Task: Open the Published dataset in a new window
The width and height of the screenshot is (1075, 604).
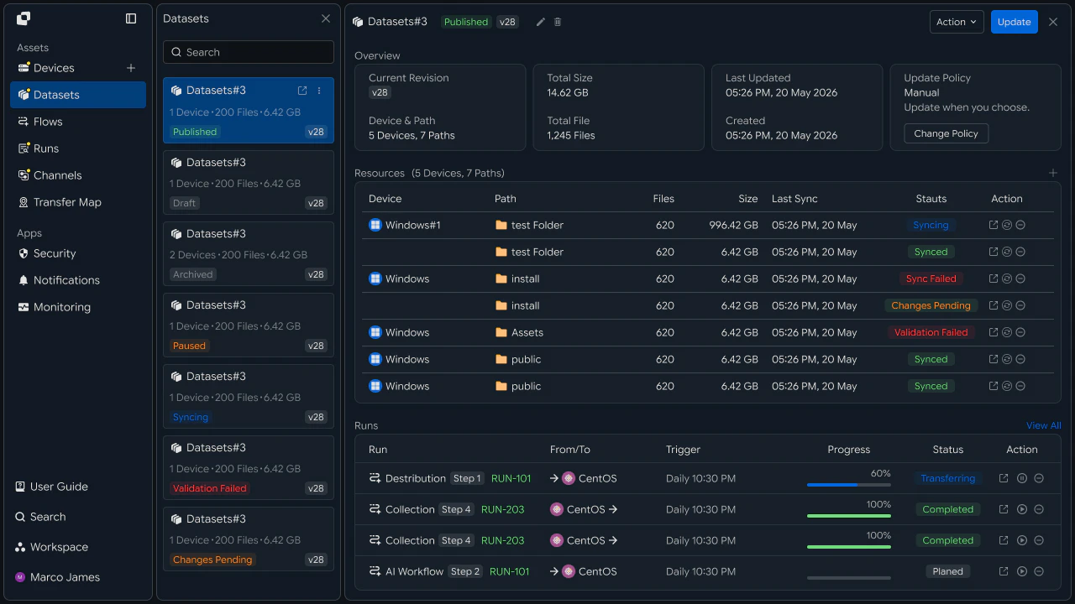Action: pyautogui.click(x=302, y=91)
